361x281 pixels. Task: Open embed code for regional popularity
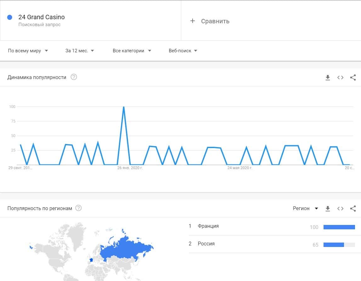click(340, 209)
